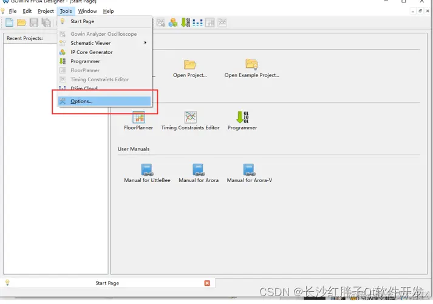Viewport: 433px width, 304px height.
Task: Click the lightbulb icon on Start Page tab
Action: (x=7, y=283)
